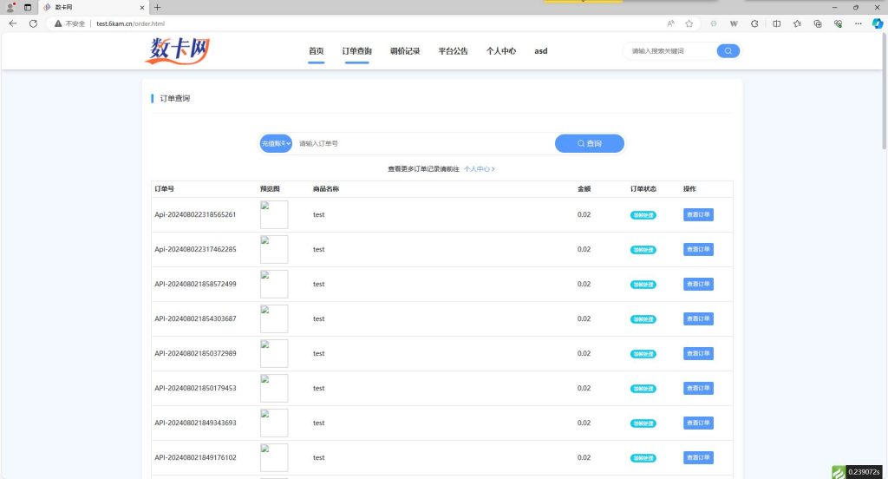Click preview image of order API-202408021850372989

tap(274, 354)
